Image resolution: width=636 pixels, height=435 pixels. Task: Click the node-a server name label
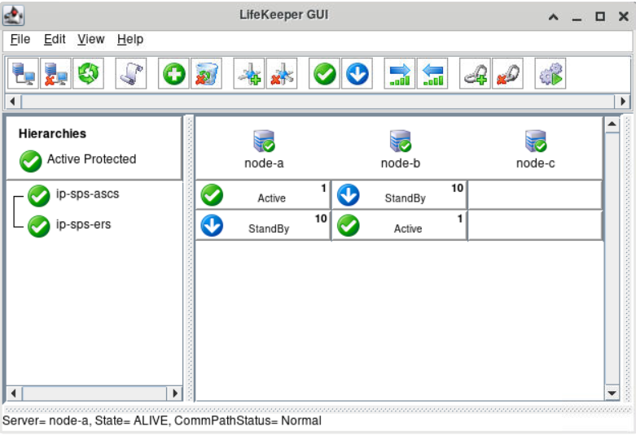[x=264, y=163]
